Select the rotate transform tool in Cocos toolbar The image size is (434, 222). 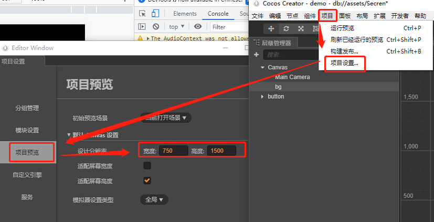pos(286,28)
